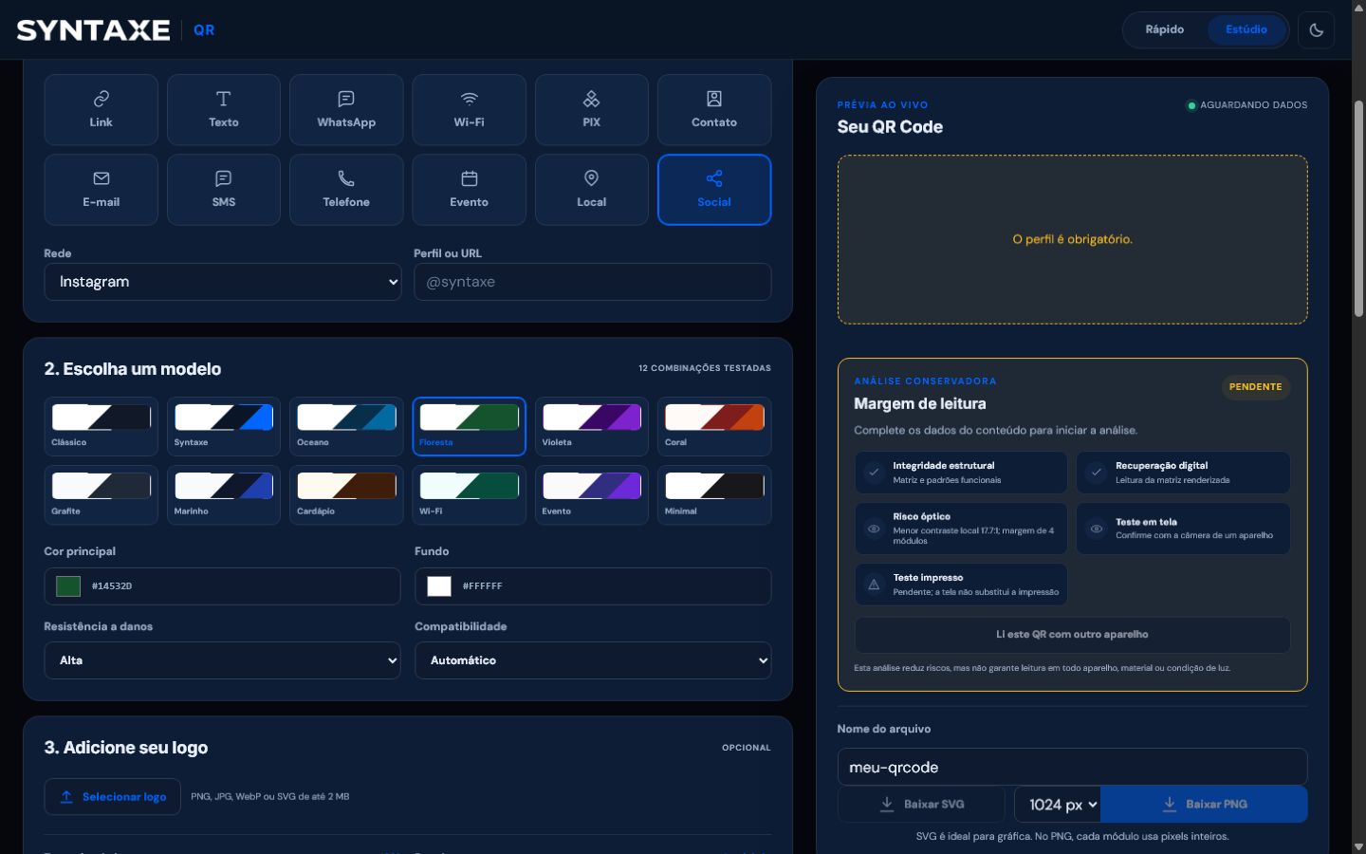Select the Violeta color model
The width and height of the screenshot is (1366, 854).
(592, 427)
